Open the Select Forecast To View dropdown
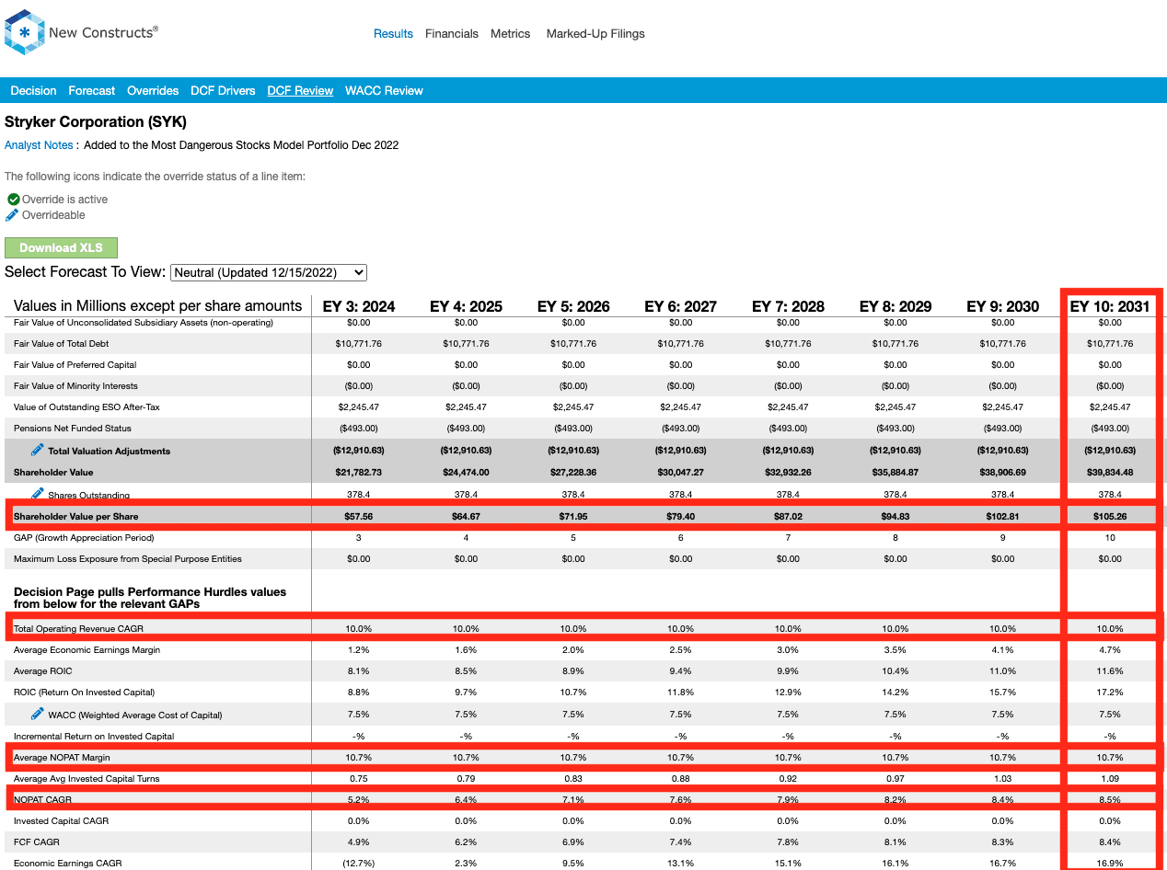Viewport: 1167px width, 870px height. [x=269, y=273]
